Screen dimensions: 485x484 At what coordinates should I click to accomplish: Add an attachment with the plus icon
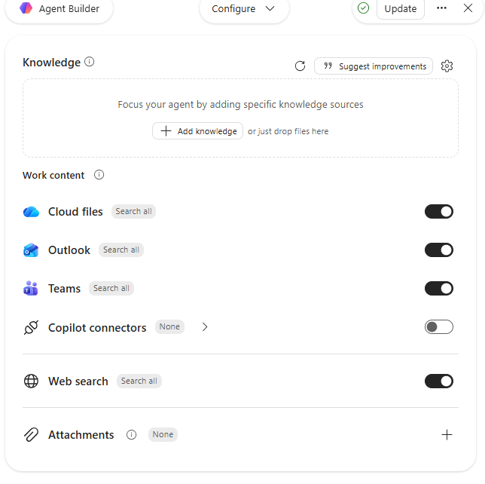447,435
